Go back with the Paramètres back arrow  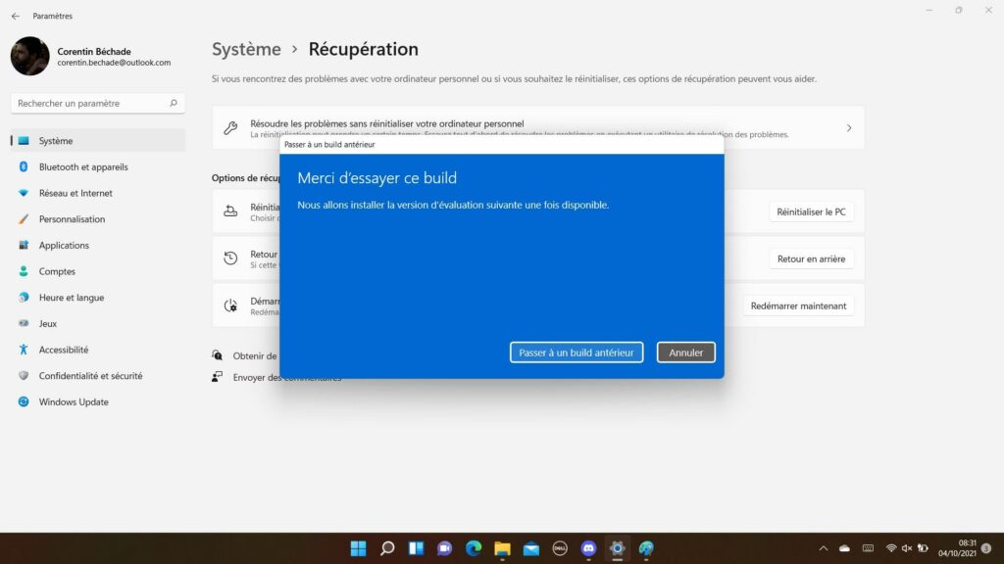(x=16, y=16)
